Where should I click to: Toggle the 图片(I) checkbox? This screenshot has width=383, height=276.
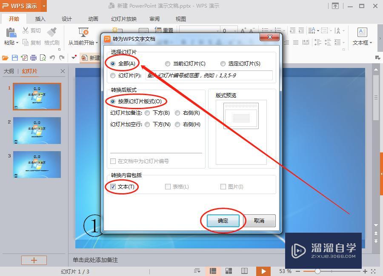(223, 187)
